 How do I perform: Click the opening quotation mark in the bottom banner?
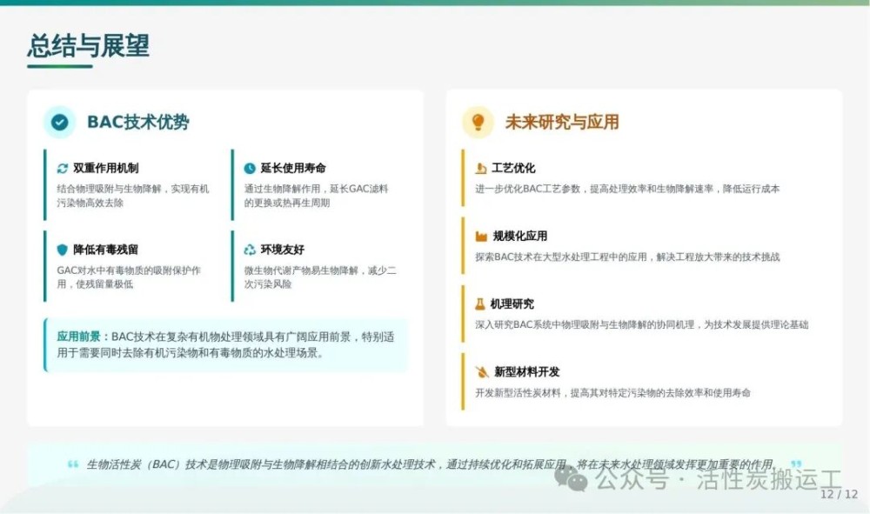click(x=73, y=464)
